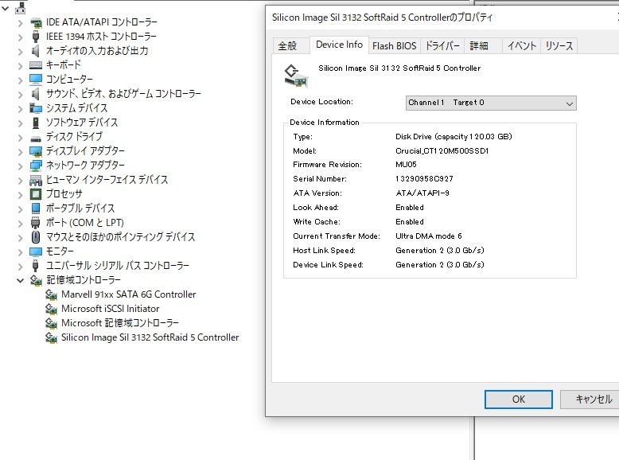Click the Ultra DMA mode 6 value
Viewport: 619px width, 460px height.
429,236
